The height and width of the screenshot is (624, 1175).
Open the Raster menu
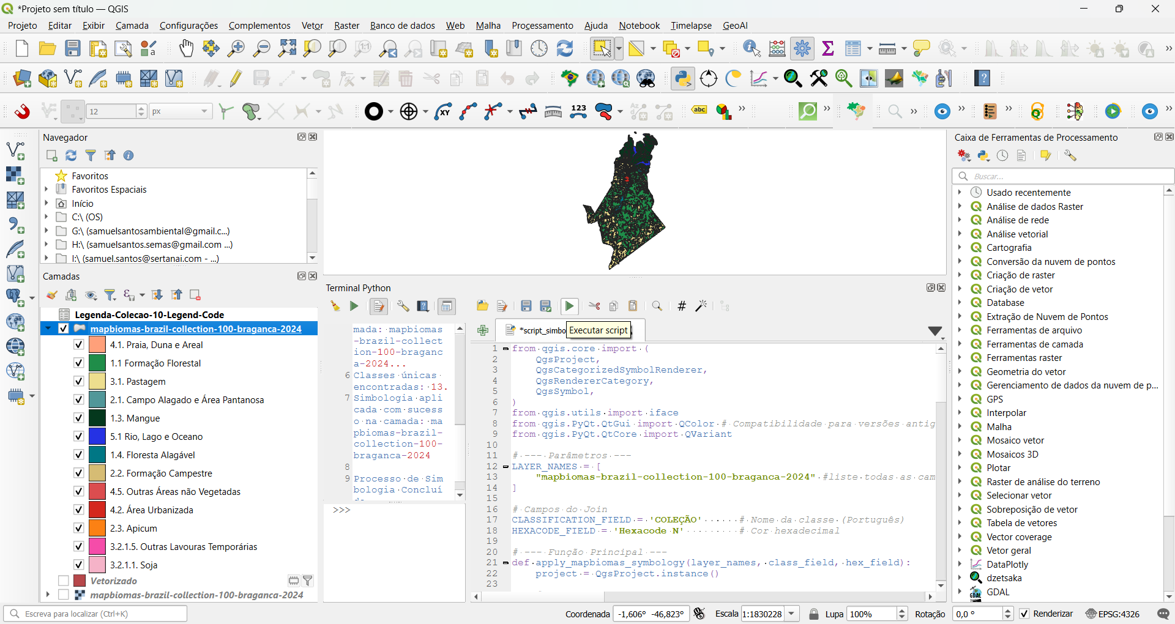coord(346,26)
